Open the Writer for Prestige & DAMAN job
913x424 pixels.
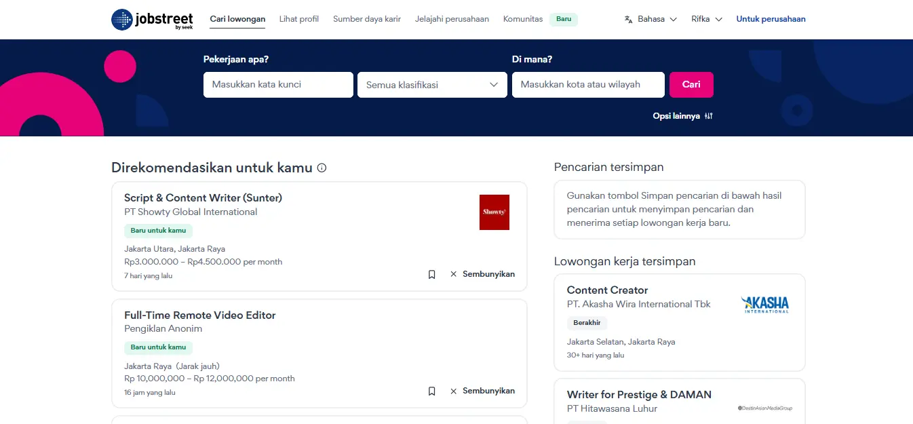click(639, 394)
